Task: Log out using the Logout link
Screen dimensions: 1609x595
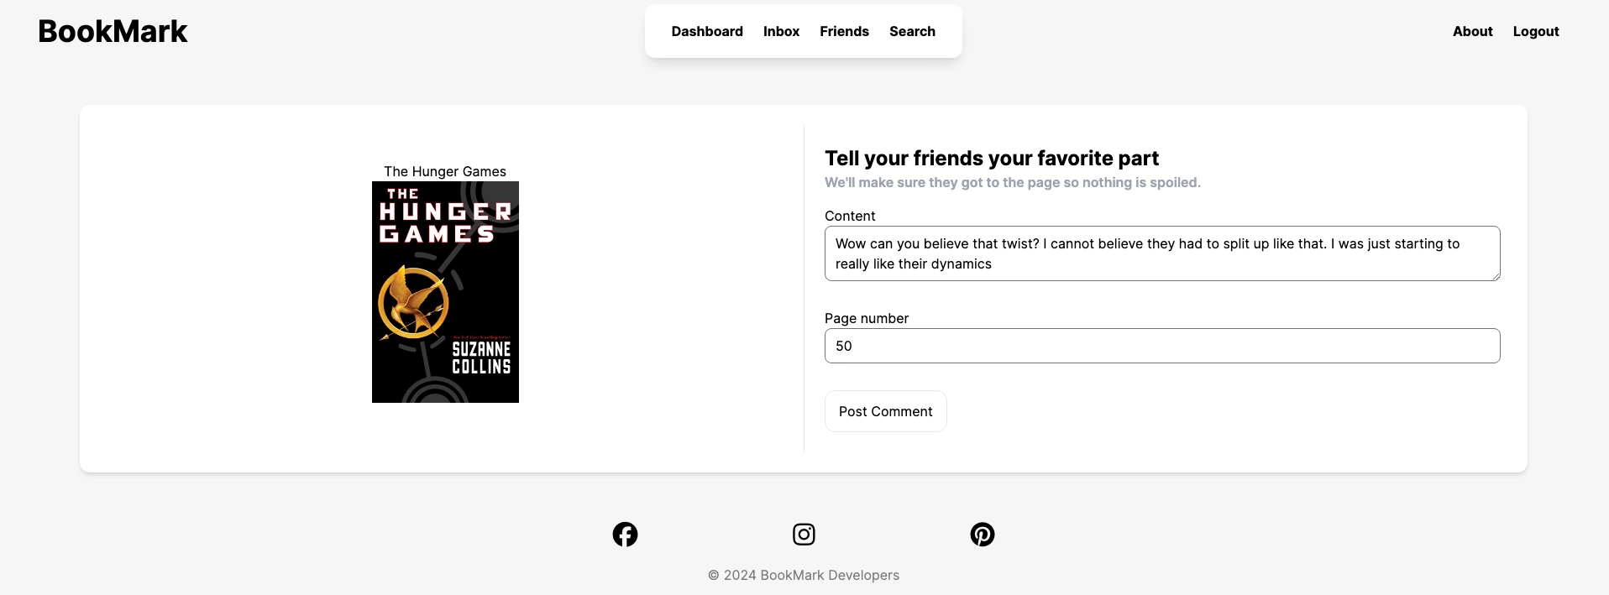Action: [1536, 31]
